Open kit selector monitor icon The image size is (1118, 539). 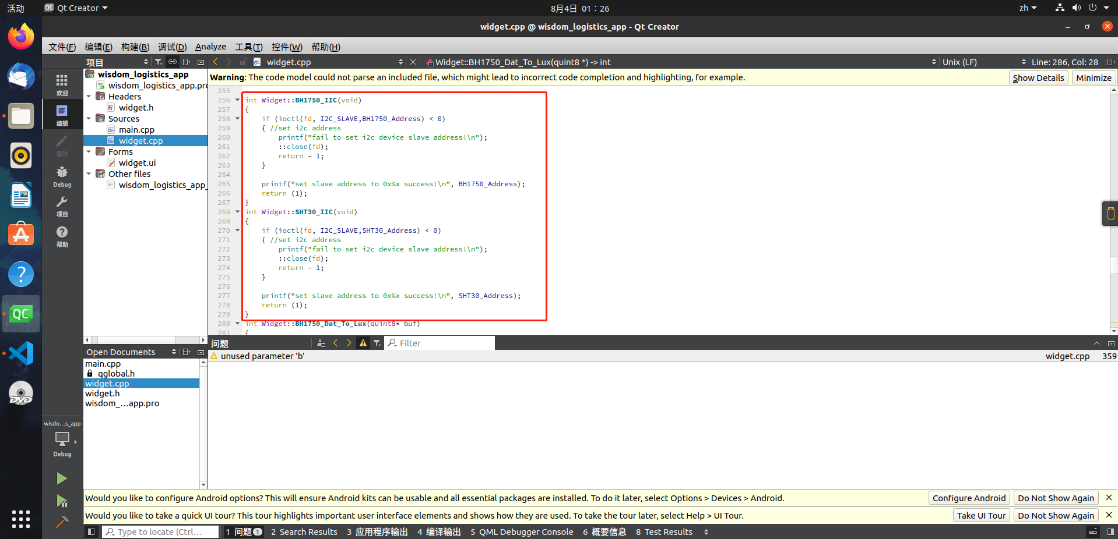coord(62,438)
